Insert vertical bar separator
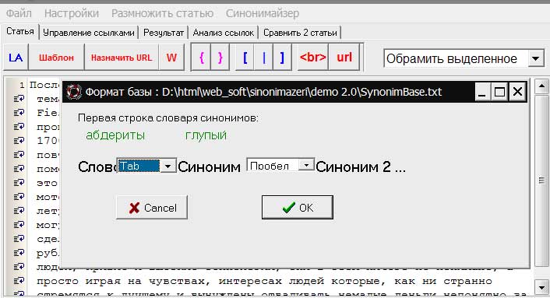Viewport: 550px width, 298px height. pyautogui.click(x=264, y=58)
